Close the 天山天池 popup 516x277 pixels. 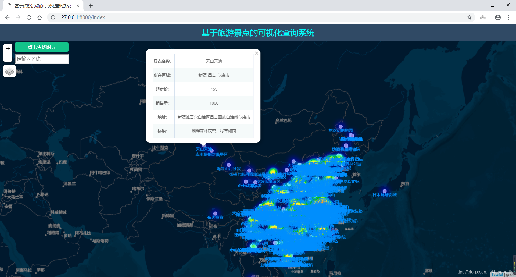257,53
